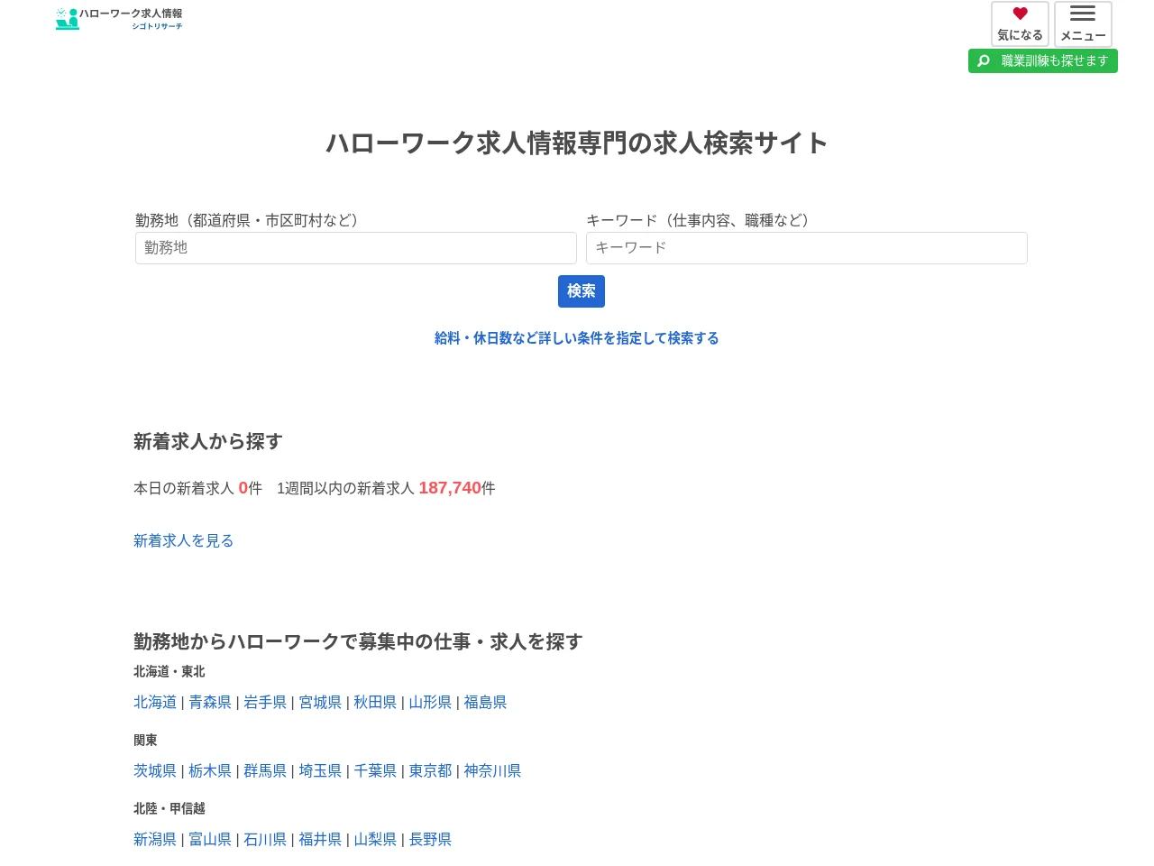Click the 勤務地からハローワークで募集中の仕事・求人を探す heading
Viewport: 1154px width, 866px height.
tap(358, 641)
